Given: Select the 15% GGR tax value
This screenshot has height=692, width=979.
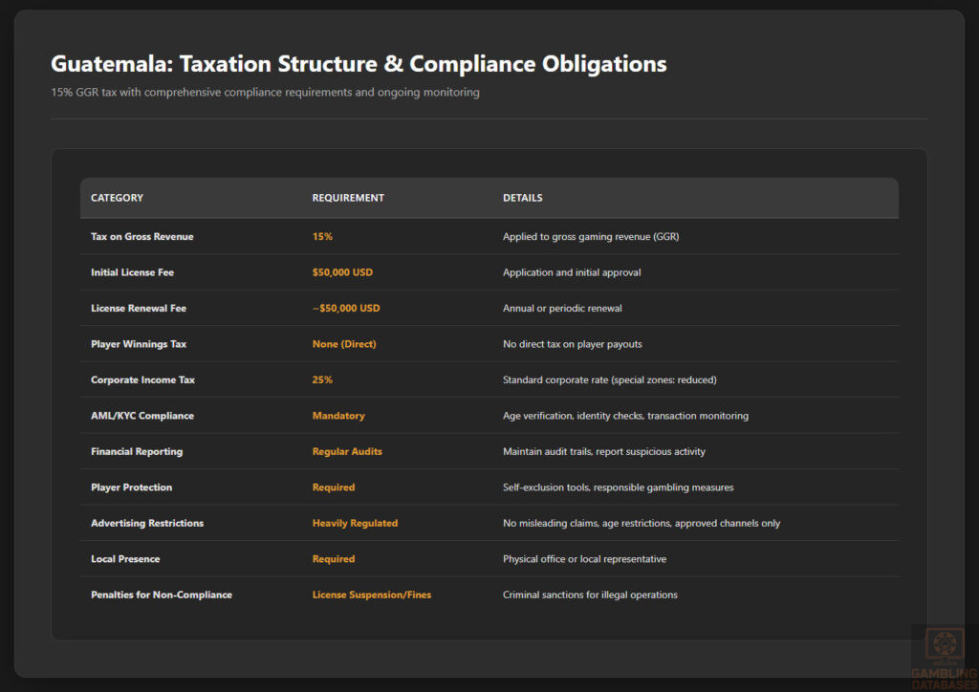Looking at the screenshot, I should click(322, 236).
